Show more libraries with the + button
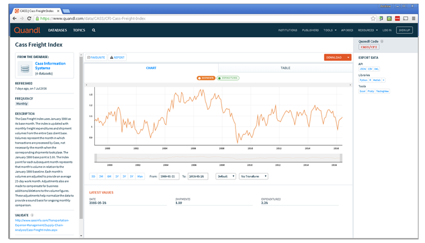This screenshot has height=243, width=425. pos(383,80)
